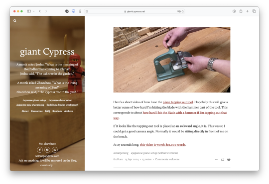
Task: Open the Archive page
Action: pyautogui.click(x=68, y=111)
